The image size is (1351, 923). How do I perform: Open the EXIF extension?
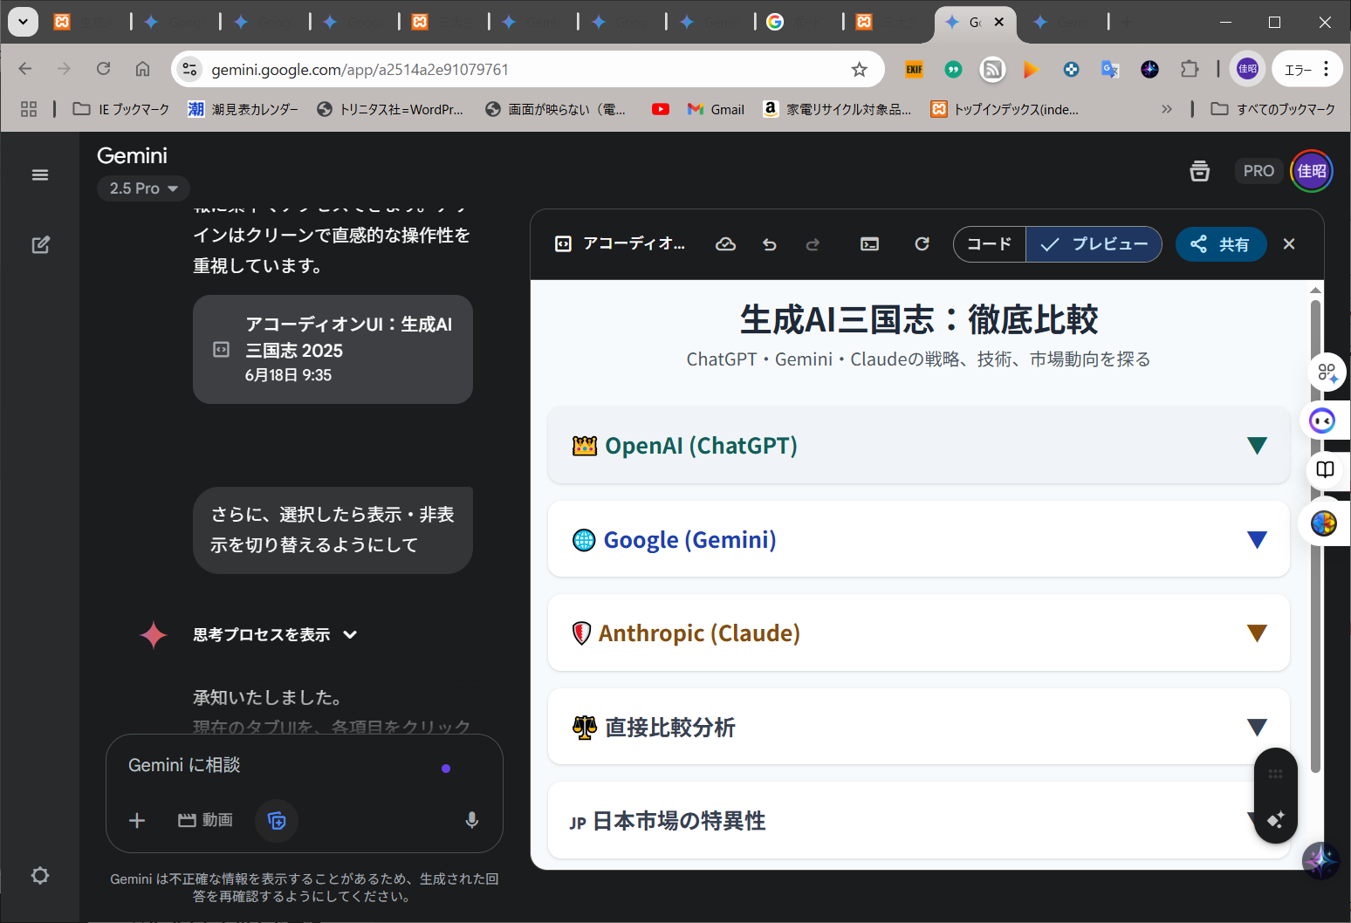914,70
